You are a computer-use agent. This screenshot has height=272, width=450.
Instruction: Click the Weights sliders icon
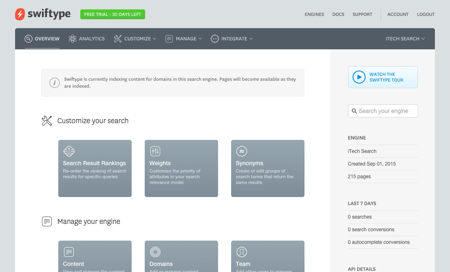pos(155,151)
